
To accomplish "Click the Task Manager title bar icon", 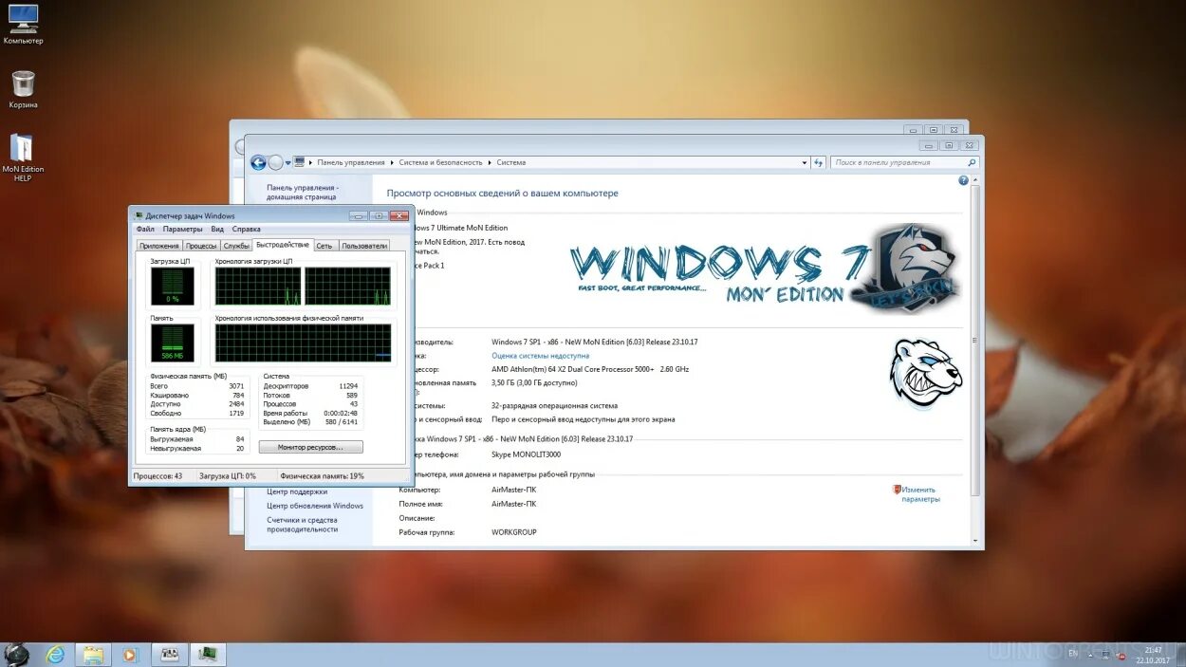I will (139, 216).
